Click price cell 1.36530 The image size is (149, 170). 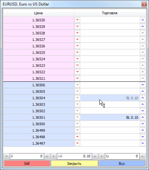tap(39, 20)
